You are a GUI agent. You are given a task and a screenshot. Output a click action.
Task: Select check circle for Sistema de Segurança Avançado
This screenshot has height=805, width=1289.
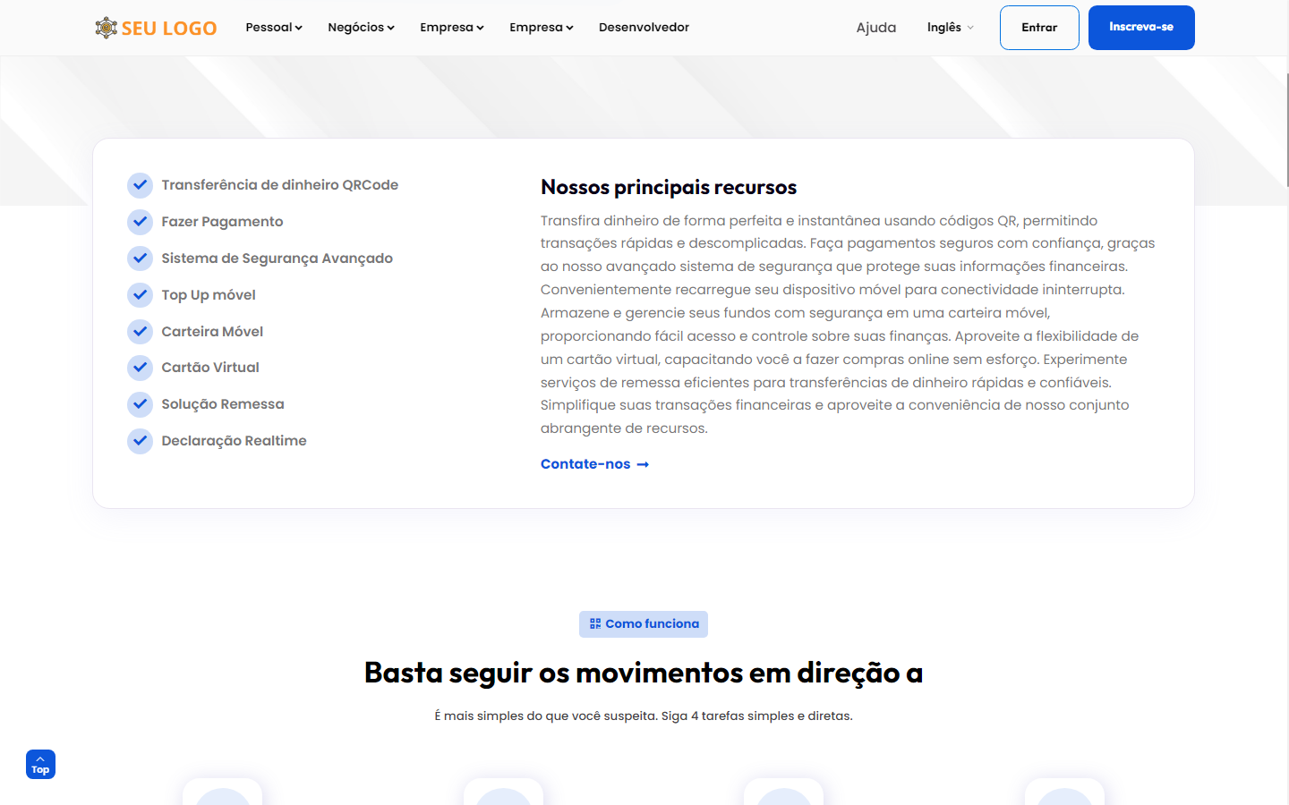[x=140, y=258]
